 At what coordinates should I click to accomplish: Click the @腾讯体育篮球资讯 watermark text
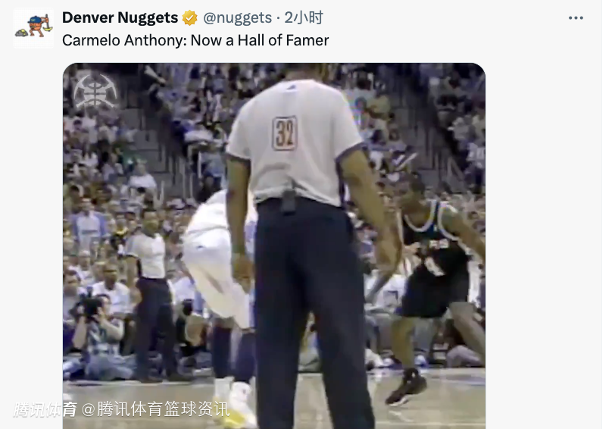(156, 409)
